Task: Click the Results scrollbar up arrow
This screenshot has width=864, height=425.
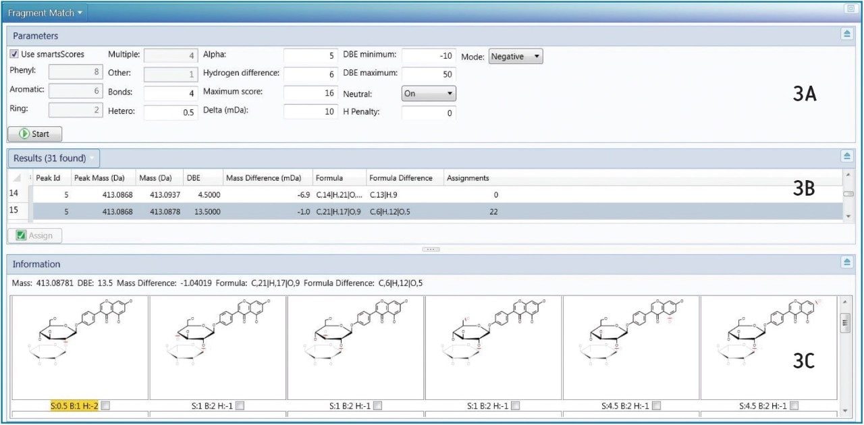Action: pos(847,175)
